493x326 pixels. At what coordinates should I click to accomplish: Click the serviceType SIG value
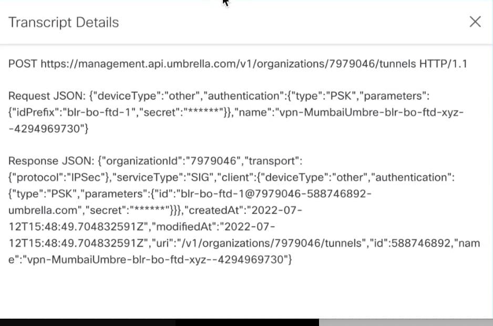click(x=200, y=178)
